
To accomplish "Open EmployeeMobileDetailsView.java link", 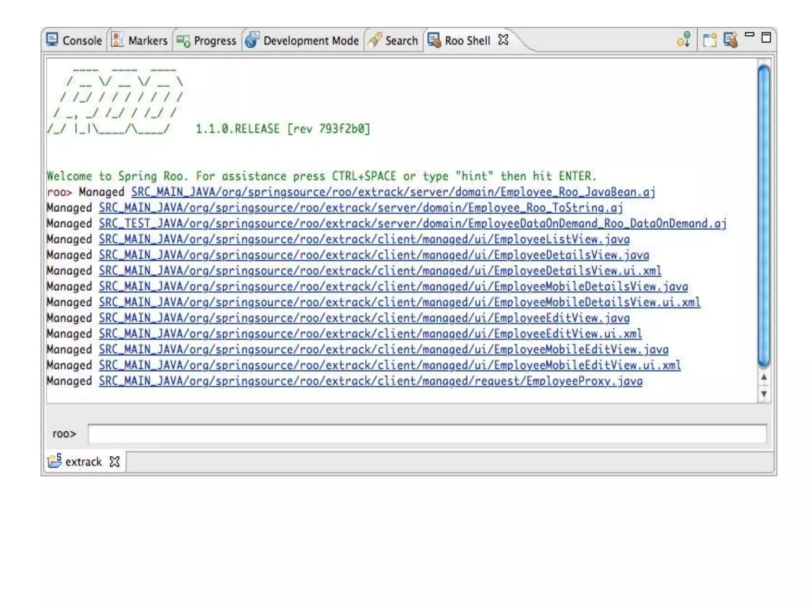I will click(x=393, y=287).
